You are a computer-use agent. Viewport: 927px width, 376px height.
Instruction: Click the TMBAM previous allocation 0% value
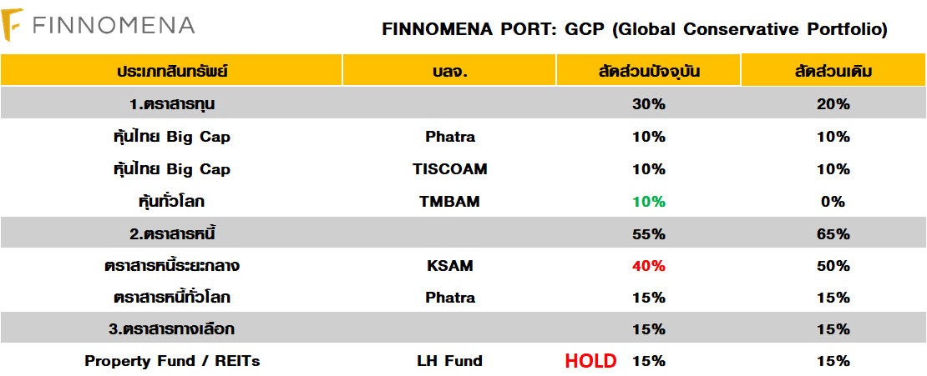(x=833, y=202)
